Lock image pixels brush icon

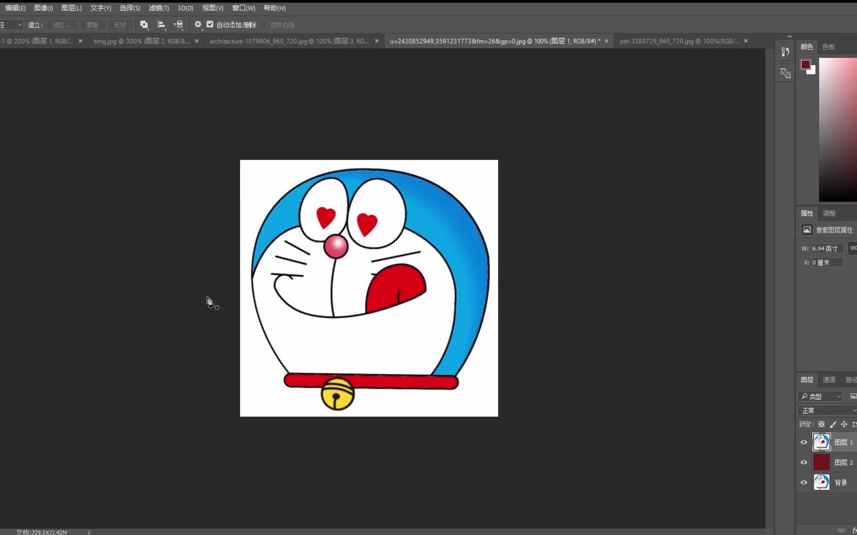(x=833, y=424)
